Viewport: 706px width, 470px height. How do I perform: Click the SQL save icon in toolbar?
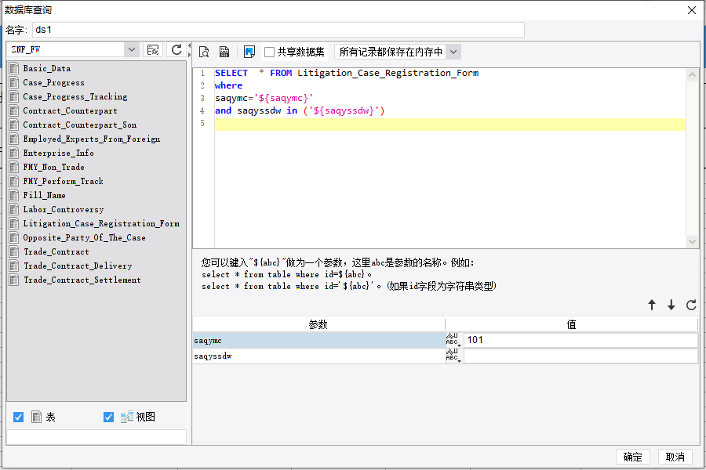(x=224, y=52)
